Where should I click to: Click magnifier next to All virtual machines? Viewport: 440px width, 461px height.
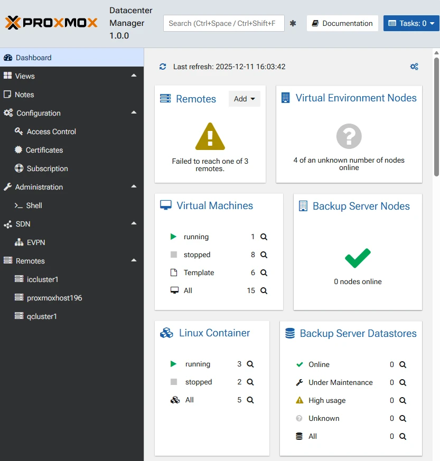point(264,291)
